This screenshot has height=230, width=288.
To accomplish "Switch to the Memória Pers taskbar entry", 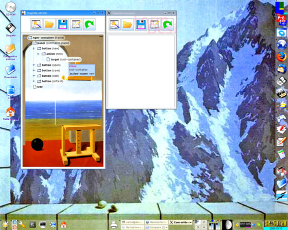I will (x=156, y=223).
